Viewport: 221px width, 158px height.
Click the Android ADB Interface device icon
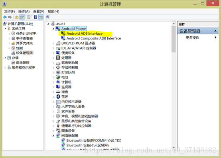[x=63, y=34]
